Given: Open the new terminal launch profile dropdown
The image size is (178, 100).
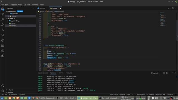Looking at the screenshot, I should (x=162, y=73).
